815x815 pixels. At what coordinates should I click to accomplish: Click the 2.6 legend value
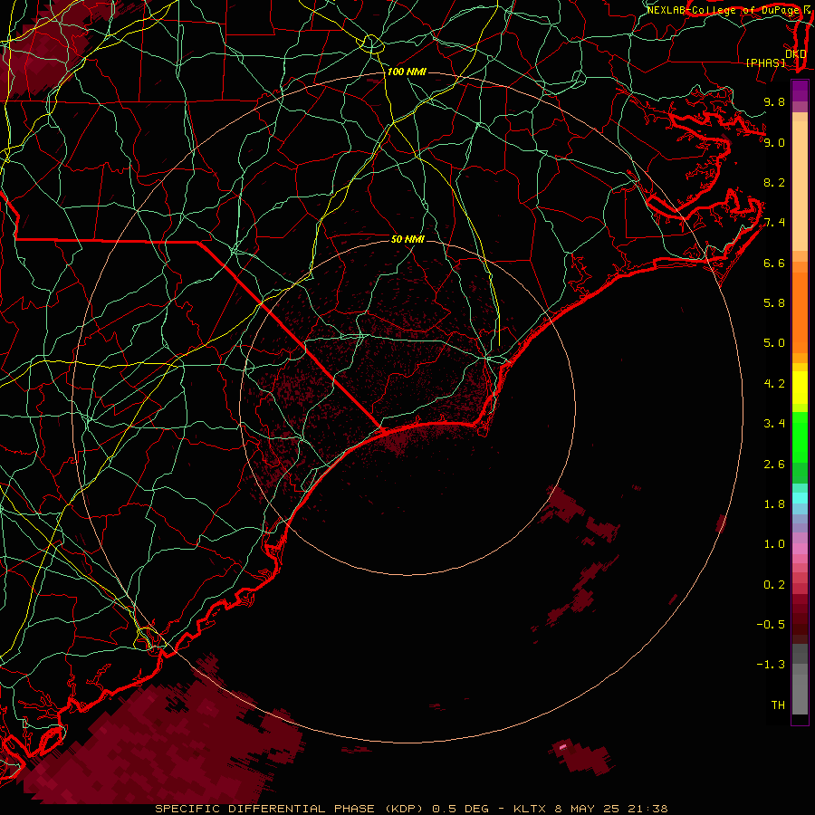(774, 465)
